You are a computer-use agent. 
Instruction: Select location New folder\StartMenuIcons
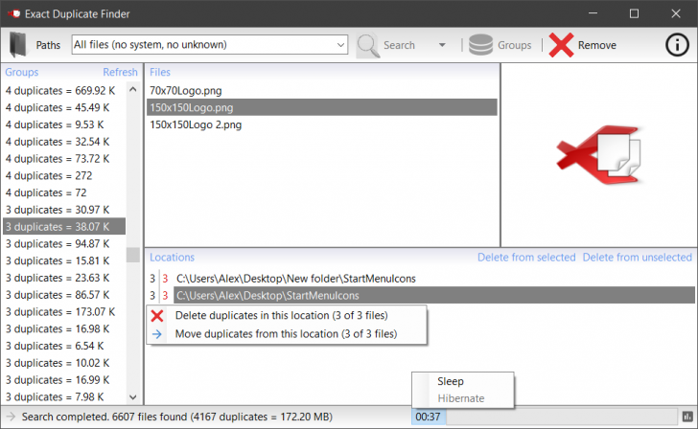pos(421,279)
